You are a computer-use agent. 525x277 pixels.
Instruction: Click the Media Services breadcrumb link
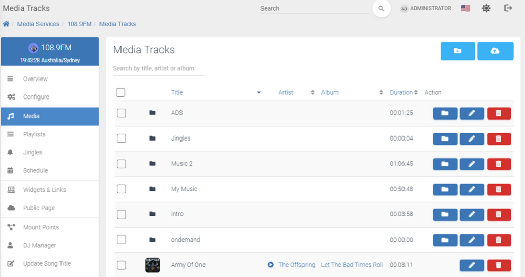tap(38, 24)
